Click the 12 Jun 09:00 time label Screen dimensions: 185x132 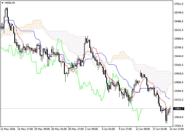pyautogui.click(x=143, y=129)
